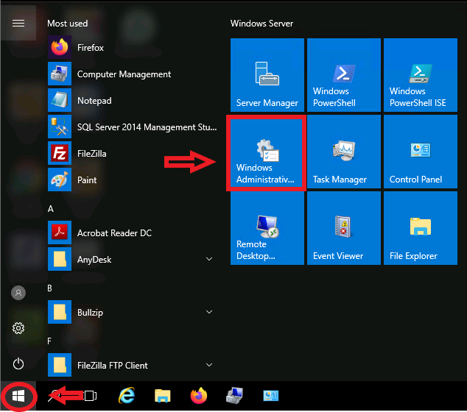Launch the Windows PowerShell tile
Screen dimensions: 467x412
pyautogui.click(x=344, y=75)
